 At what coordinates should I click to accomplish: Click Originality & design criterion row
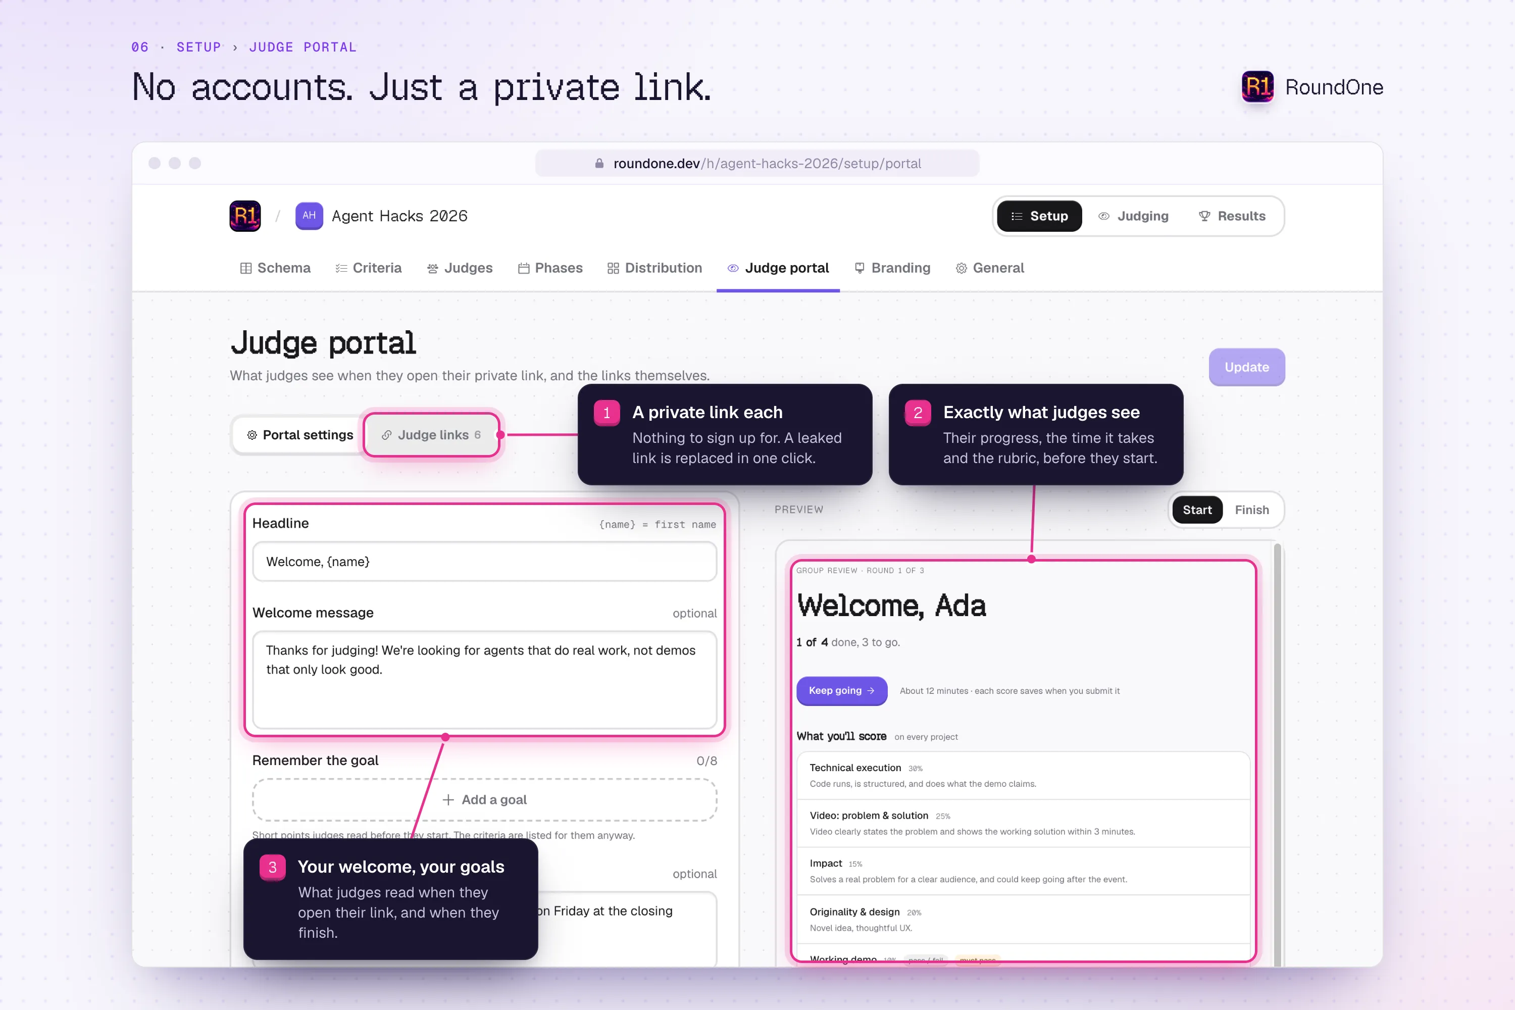pyautogui.click(x=1023, y=919)
